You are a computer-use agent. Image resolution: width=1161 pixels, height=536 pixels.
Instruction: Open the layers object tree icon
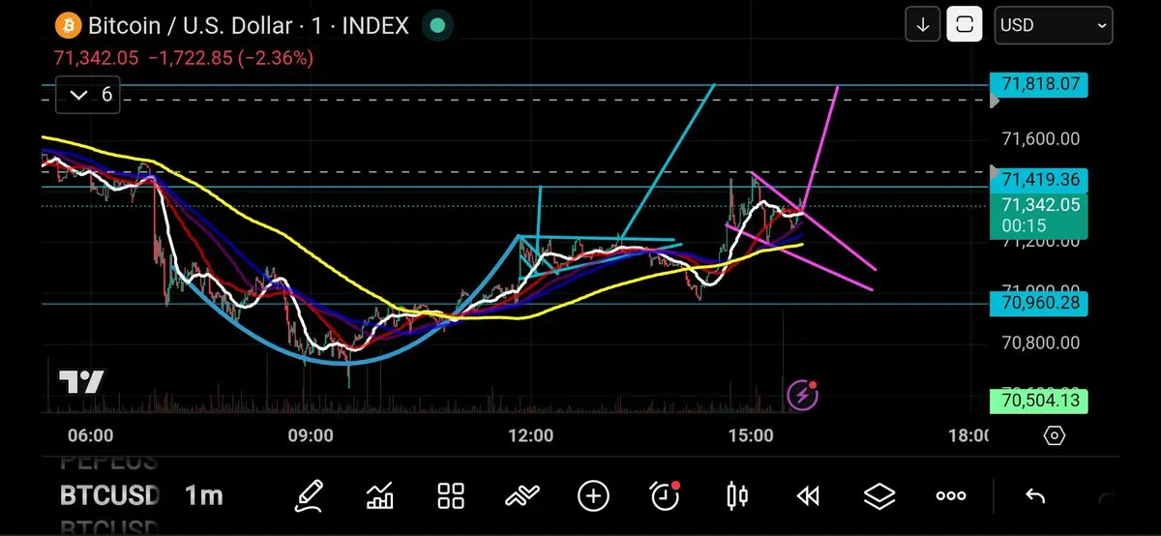(879, 496)
